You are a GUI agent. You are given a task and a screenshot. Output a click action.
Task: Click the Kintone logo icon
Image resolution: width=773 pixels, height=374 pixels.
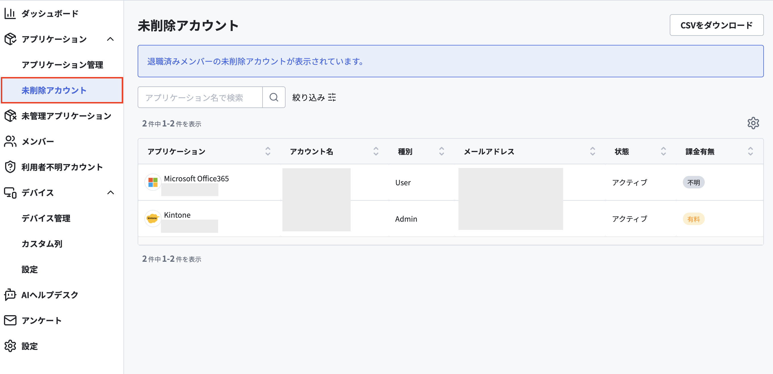pyautogui.click(x=153, y=218)
